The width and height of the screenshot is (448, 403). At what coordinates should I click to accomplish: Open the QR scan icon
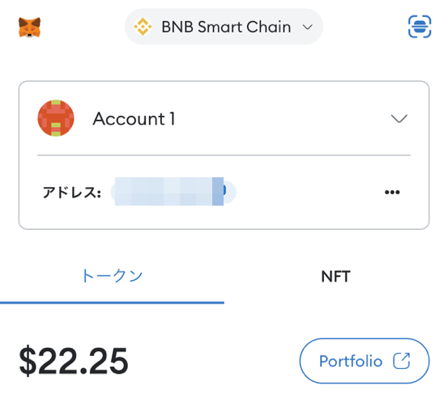420,27
